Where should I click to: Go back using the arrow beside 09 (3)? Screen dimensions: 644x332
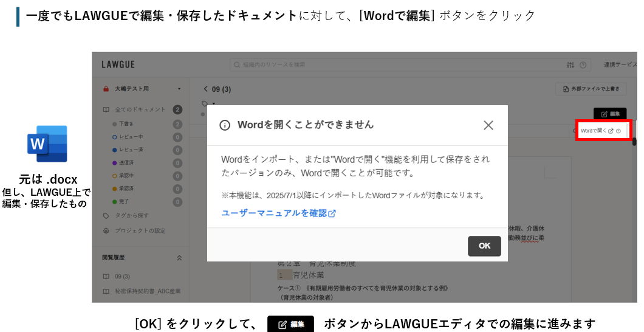[205, 89]
